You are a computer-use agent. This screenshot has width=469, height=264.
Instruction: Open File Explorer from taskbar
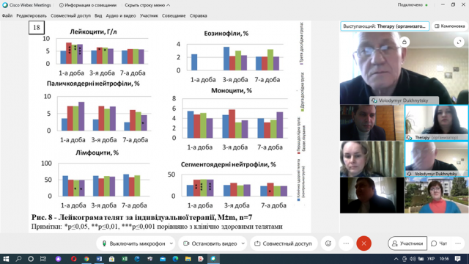(188, 259)
